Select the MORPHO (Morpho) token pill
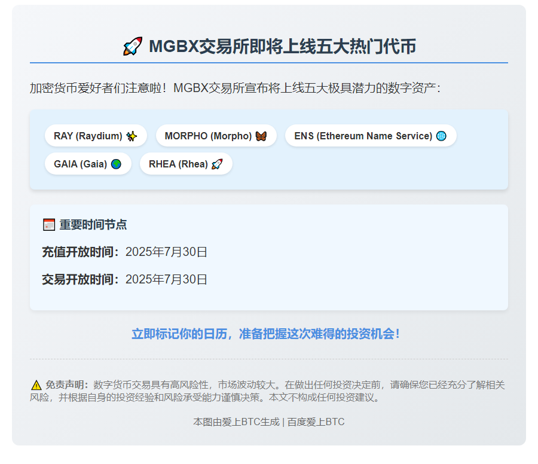 click(x=216, y=136)
